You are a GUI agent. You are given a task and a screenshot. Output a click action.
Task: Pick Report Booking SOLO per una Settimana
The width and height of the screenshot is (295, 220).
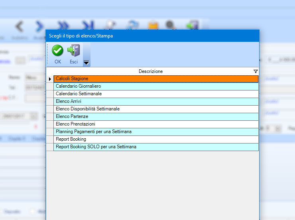(x=155, y=147)
